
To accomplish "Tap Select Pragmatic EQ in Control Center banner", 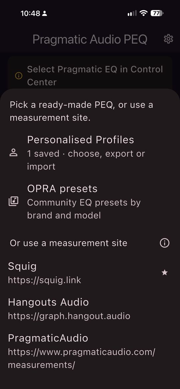I will (90, 76).
